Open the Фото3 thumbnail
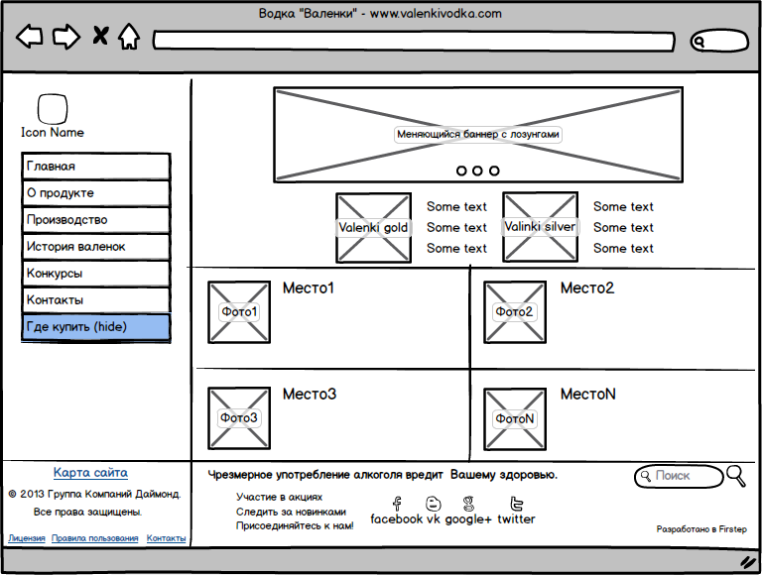762x575 pixels. tap(239, 418)
